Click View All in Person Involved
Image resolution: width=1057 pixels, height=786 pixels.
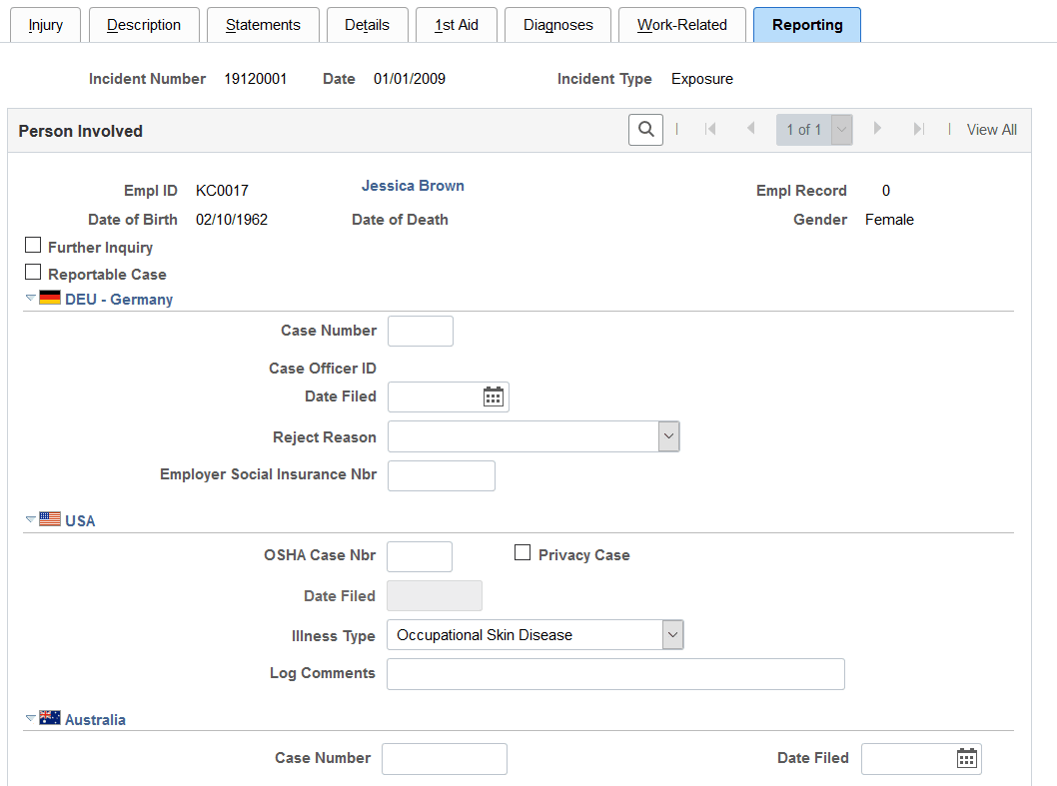[991, 129]
